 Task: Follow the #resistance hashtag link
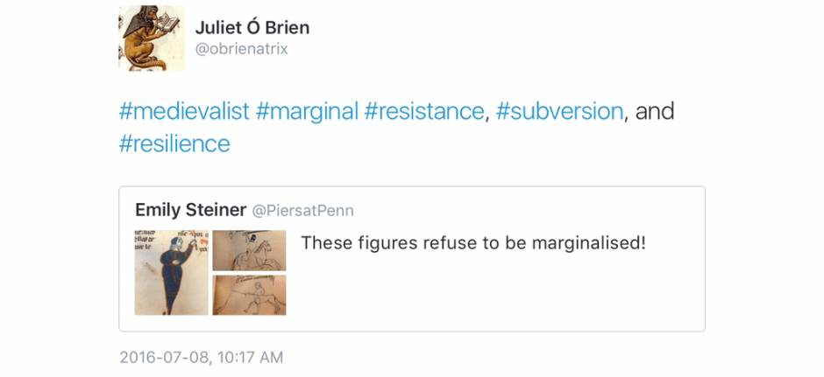click(x=424, y=112)
